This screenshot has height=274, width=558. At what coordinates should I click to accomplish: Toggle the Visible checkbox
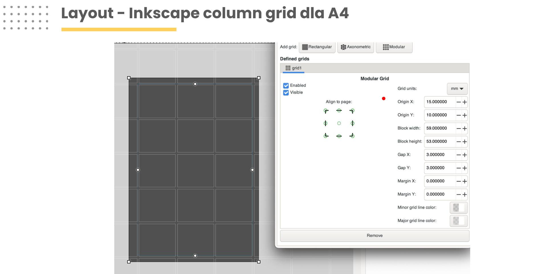click(286, 92)
